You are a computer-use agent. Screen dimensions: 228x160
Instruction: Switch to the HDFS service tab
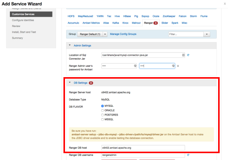tap(71, 17)
